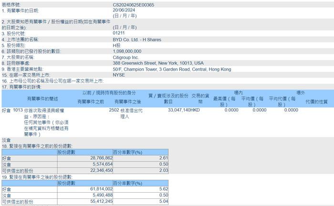Viewport: 334px width, 206px height.
Task: Select the share class value H股
Action: (116, 45)
